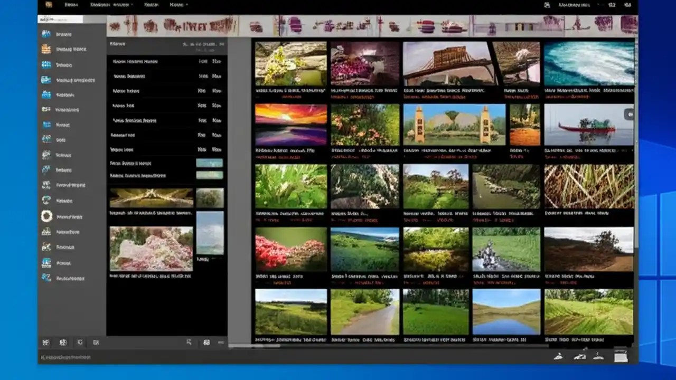Image resolution: width=676 pixels, height=380 pixels.
Task: Open the first menu in the top menu bar
Action: coord(71,4)
